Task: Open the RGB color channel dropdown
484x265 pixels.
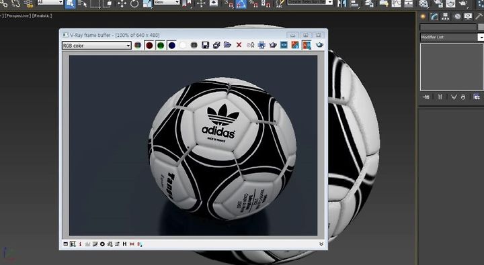Action: coord(97,46)
